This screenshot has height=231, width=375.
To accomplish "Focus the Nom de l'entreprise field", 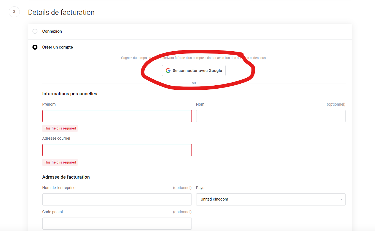I will pyautogui.click(x=117, y=199).
